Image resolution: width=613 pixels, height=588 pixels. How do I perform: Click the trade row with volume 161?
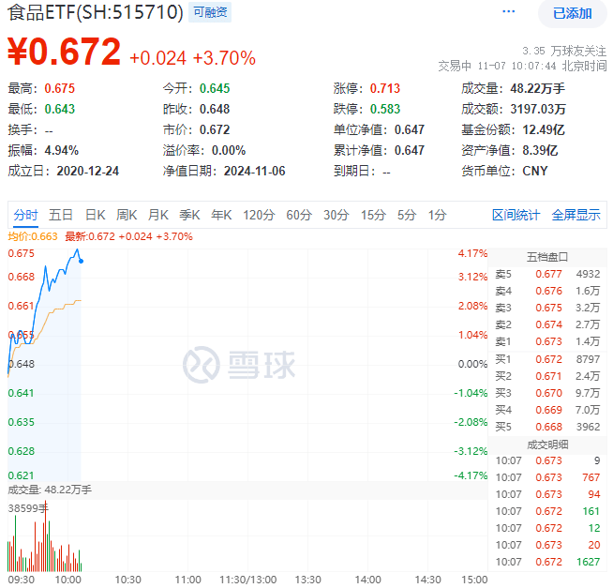547,511
